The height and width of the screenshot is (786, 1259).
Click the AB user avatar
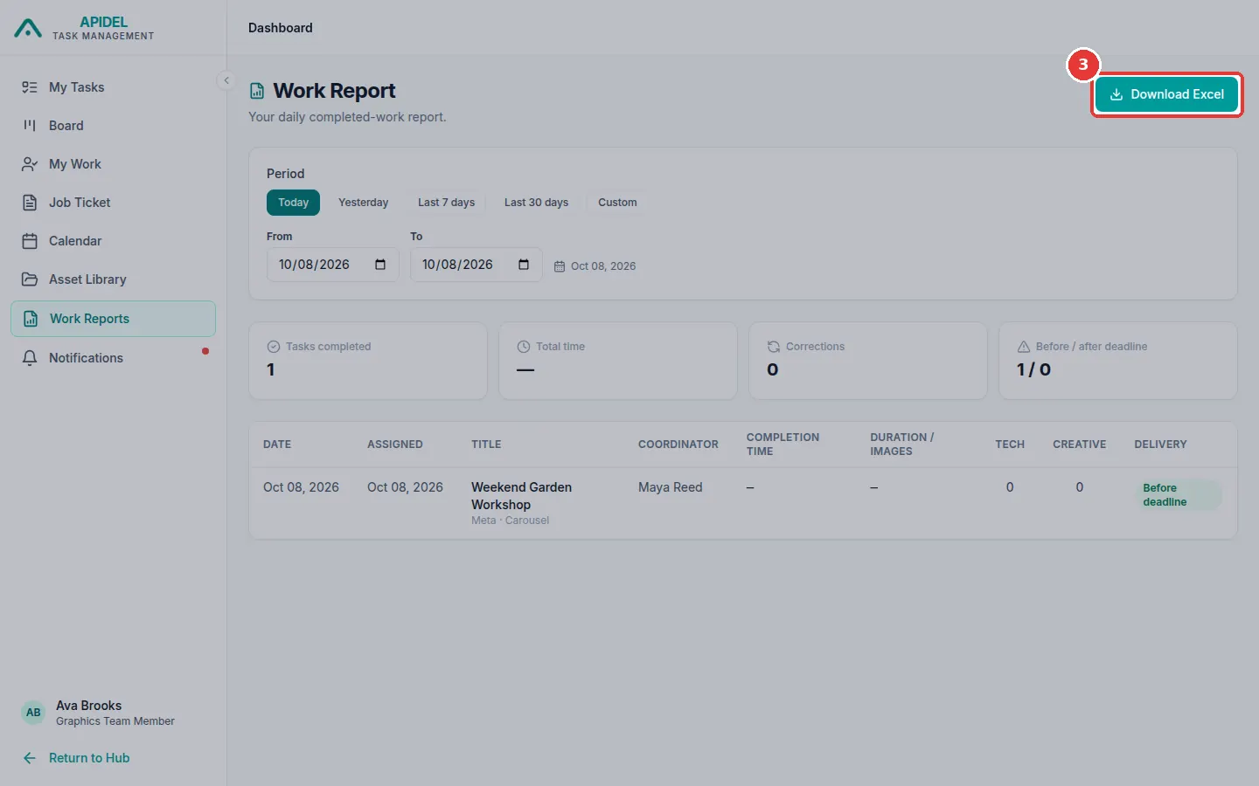pyautogui.click(x=33, y=713)
